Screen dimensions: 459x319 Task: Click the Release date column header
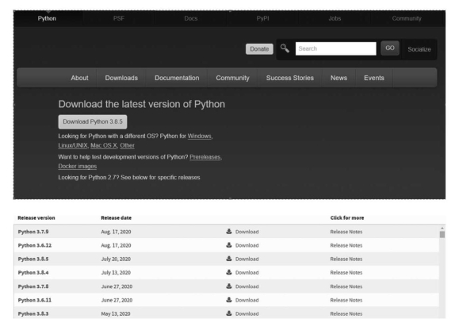pyautogui.click(x=117, y=217)
